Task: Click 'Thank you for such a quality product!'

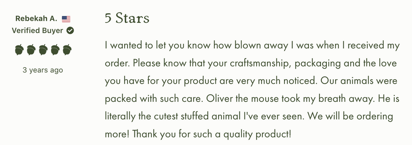Action: click(x=212, y=134)
